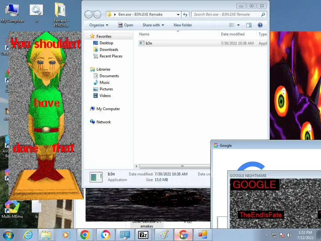
Task: Launch Internet Explorer from the taskbar
Action: click(x=28, y=235)
